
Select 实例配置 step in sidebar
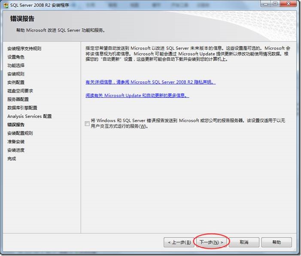point(16,83)
